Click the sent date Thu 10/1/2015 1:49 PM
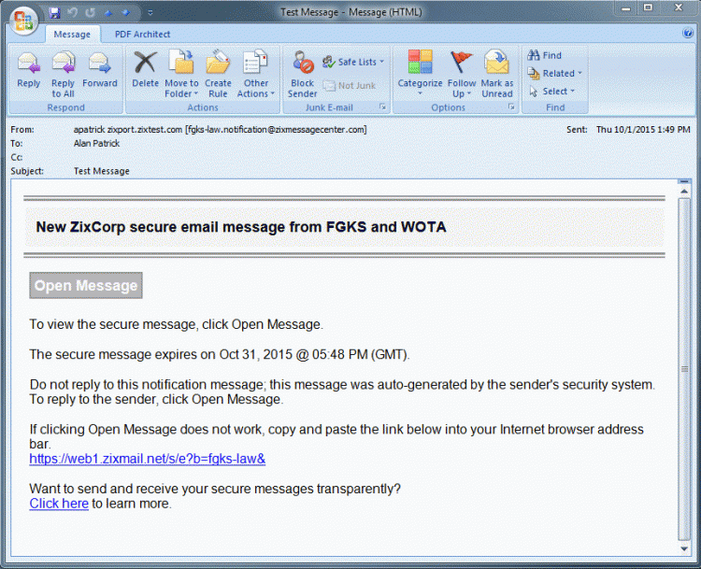 643,130
